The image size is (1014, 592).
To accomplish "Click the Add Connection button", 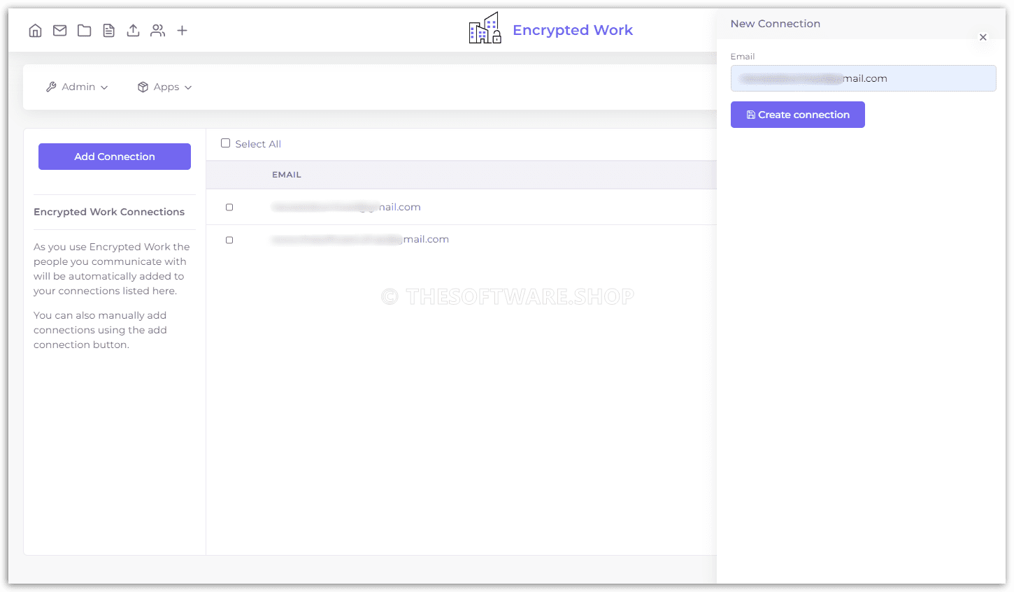I will click(x=115, y=157).
